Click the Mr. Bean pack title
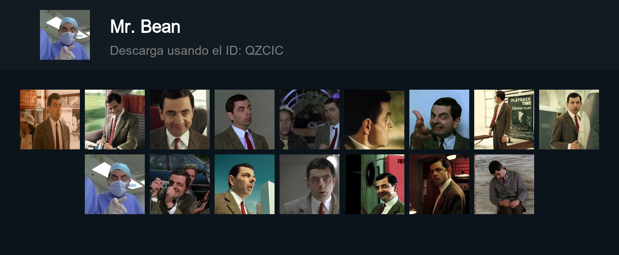 [x=145, y=27]
